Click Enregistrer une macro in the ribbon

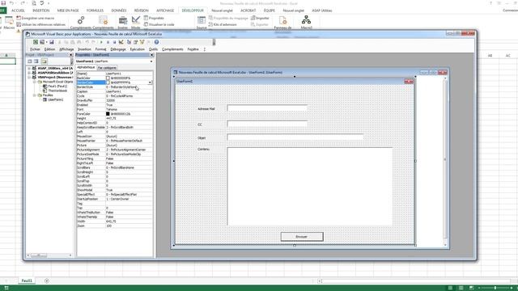pyautogui.click(x=36, y=18)
